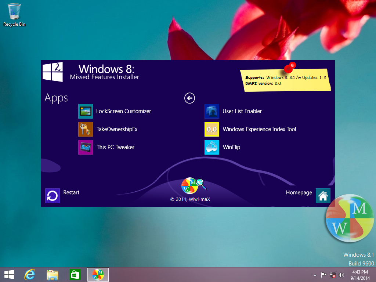The width and height of the screenshot is (376, 282).
Task: Select the User List Enabler icon
Action: point(212,111)
